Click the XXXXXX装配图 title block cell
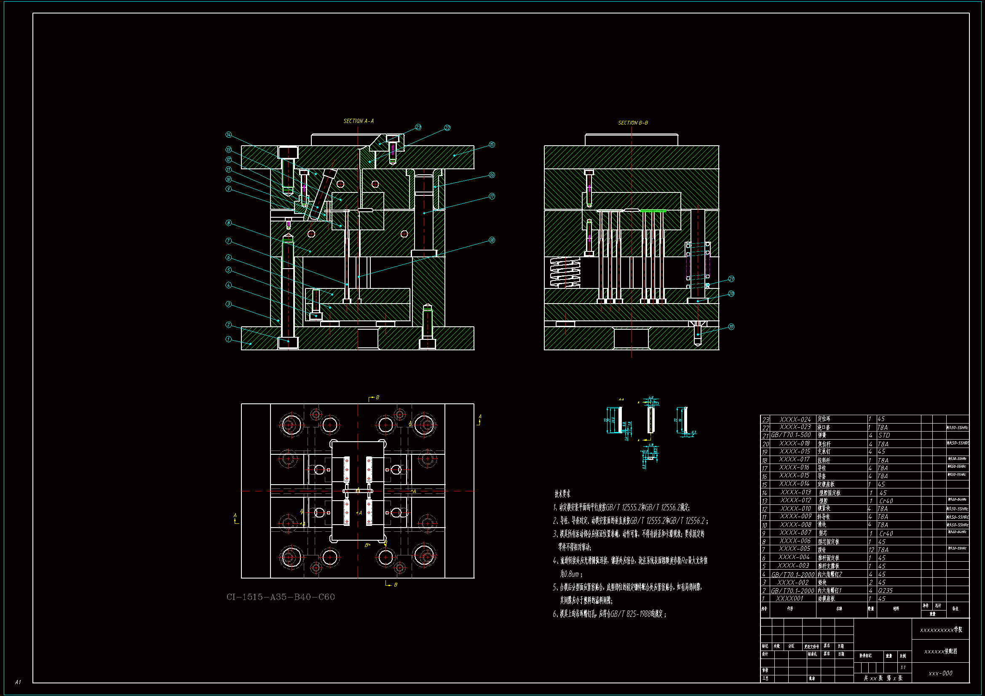985x696 pixels. point(940,651)
